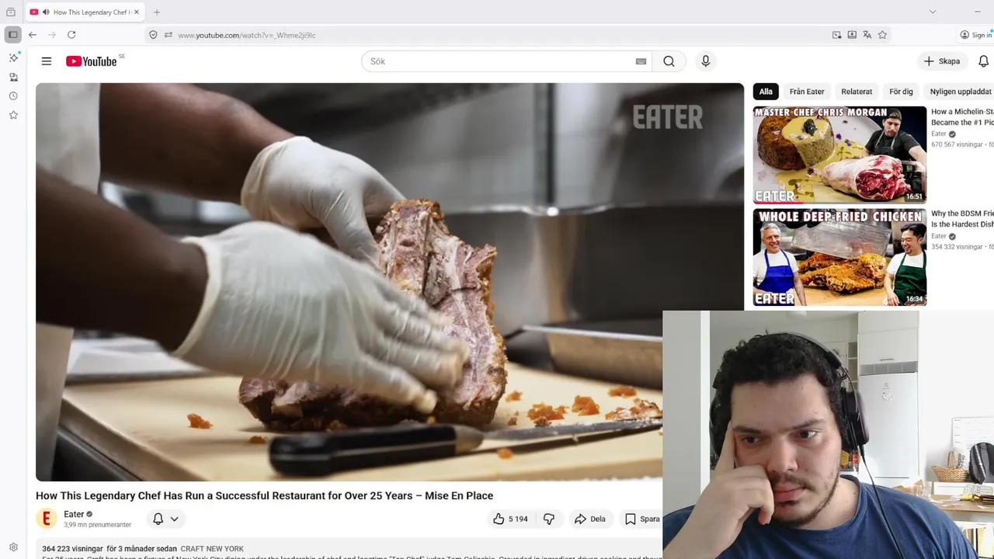The width and height of the screenshot is (994, 559).
Task: Click the Dela share button
Action: click(589, 519)
